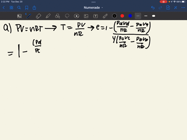Open the Numerade title dropdown

pyautogui.click(x=93, y=8)
